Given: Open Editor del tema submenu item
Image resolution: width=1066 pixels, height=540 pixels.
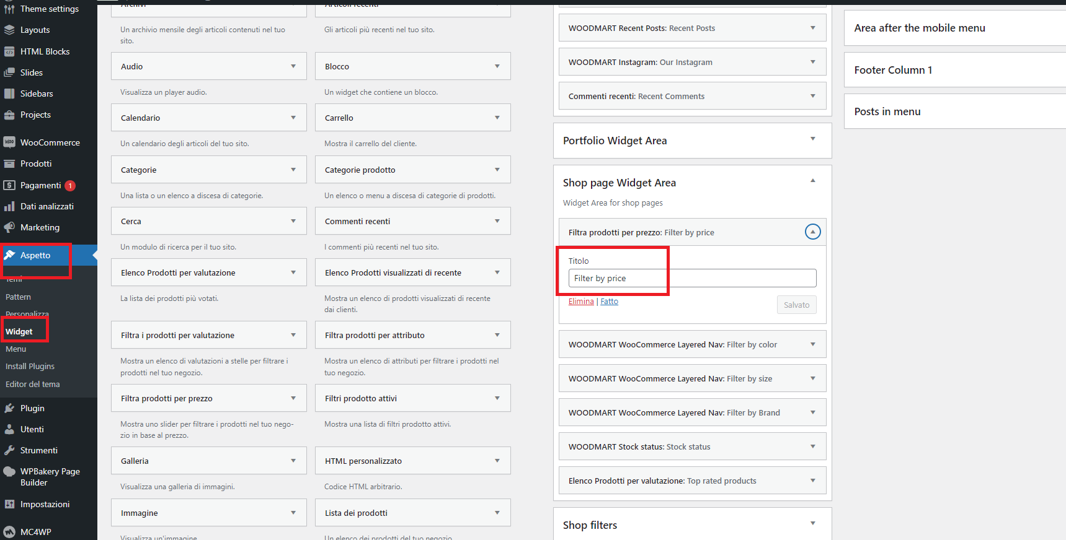Looking at the screenshot, I should [x=33, y=385].
